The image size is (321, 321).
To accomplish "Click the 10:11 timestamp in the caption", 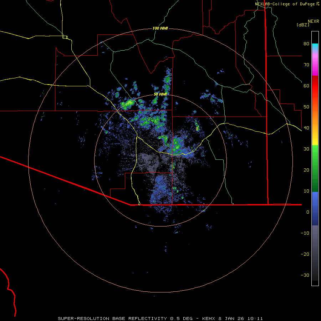I will tap(255, 319).
